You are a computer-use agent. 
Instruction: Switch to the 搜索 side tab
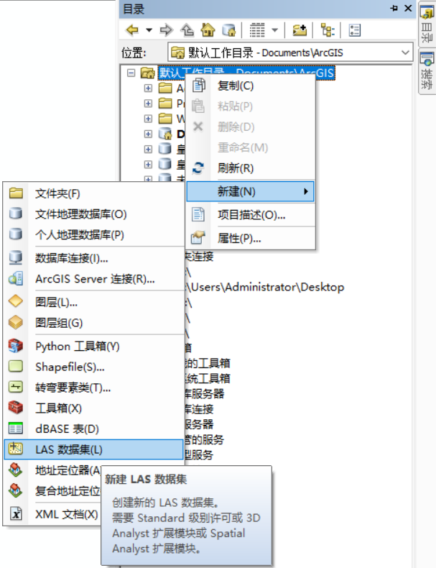click(427, 72)
